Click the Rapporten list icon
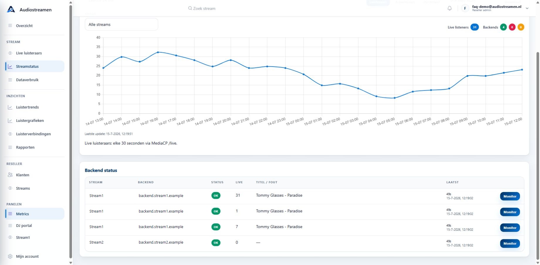This screenshot has height=265, width=540. tap(10, 147)
